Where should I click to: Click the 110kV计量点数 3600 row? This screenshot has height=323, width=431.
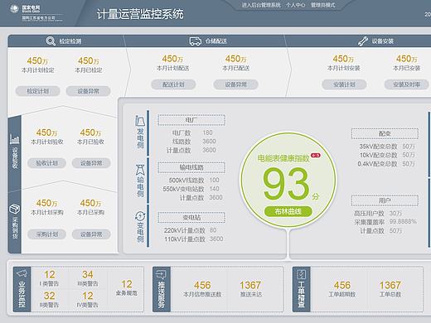194,239
